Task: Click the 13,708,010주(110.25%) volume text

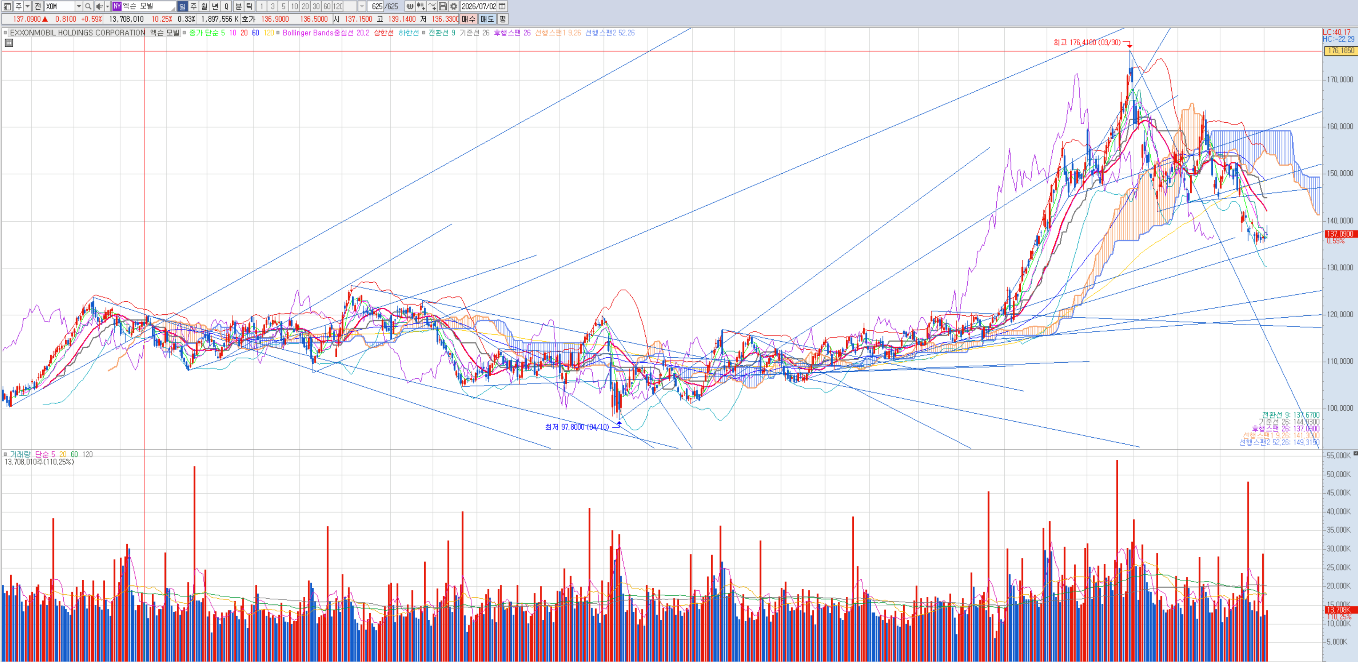Action: 39,462
